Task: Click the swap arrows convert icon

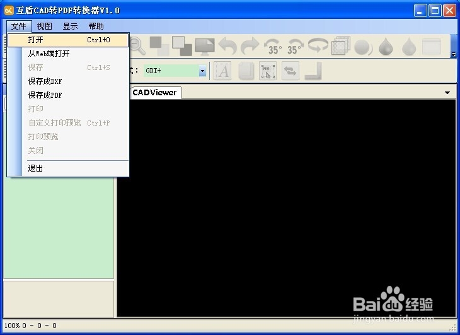Action: point(290,71)
